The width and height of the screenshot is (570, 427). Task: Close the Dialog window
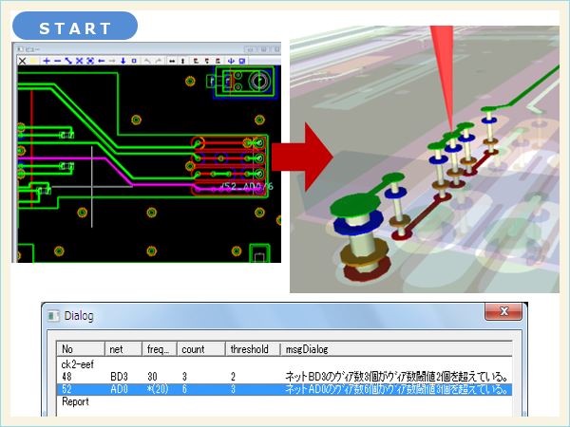502,314
